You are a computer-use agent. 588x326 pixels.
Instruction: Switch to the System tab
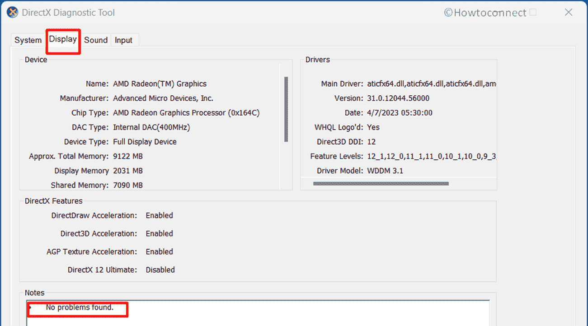tap(28, 40)
